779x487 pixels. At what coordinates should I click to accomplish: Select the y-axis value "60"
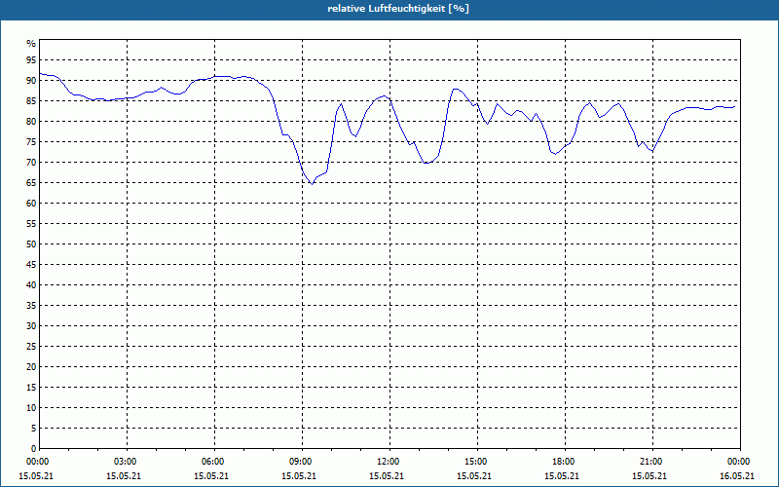pos(31,204)
